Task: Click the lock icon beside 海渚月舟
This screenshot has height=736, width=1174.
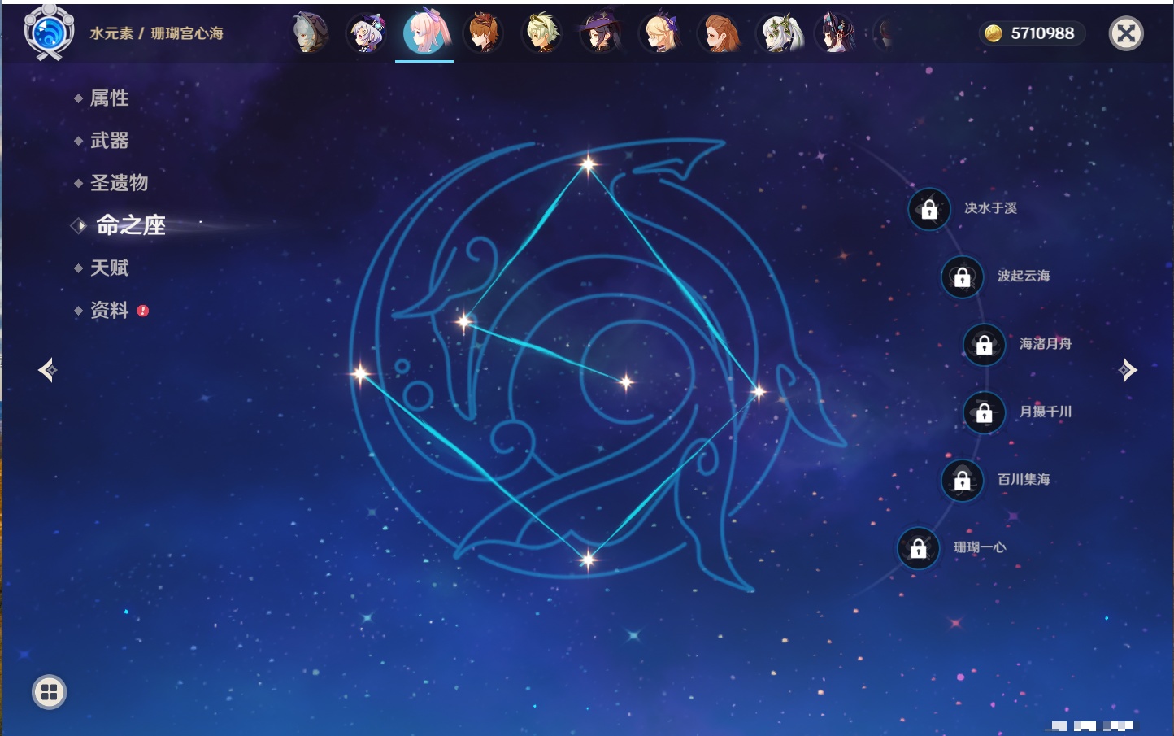Action: click(984, 345)
